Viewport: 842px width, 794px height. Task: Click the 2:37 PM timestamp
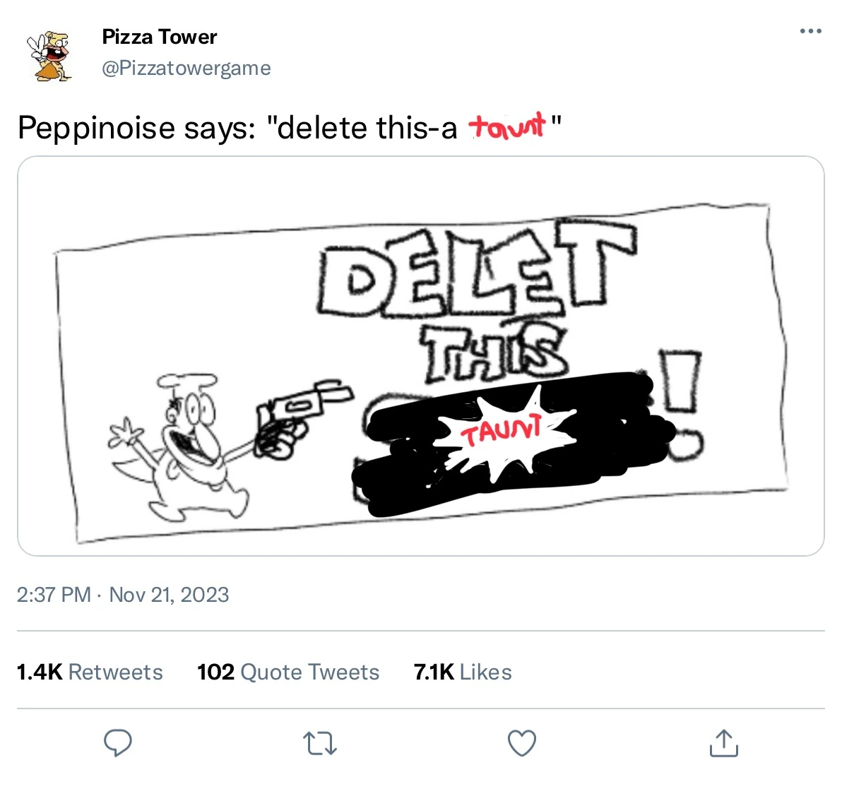tap(54, 595)
